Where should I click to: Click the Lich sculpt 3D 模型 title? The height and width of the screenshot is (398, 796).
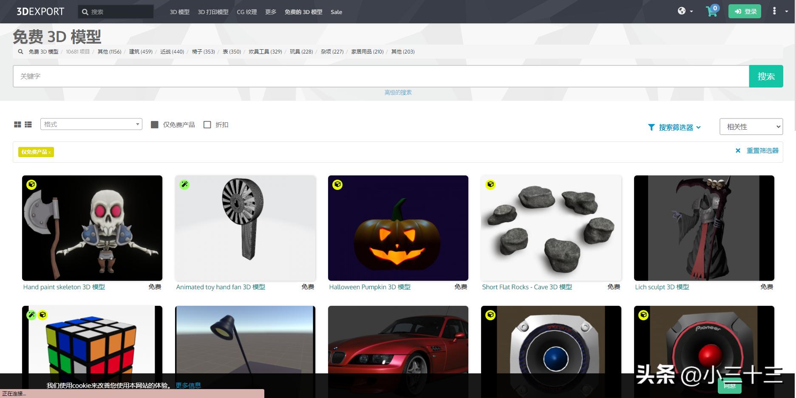(x=662, y=287)
